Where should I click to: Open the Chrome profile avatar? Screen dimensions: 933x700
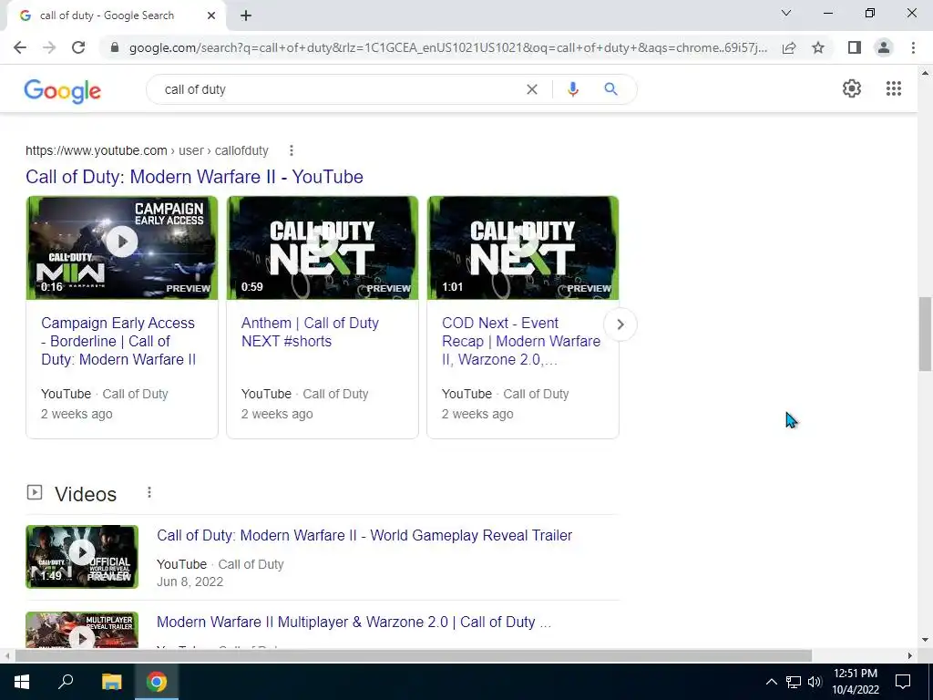coord(884,47)
